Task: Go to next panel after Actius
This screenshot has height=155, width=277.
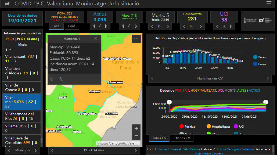Action: point(106,26)
